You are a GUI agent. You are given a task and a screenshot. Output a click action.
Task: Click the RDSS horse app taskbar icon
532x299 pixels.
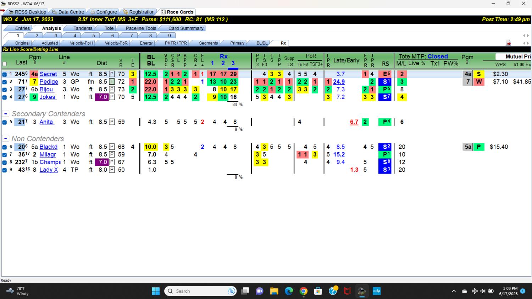click(362, 291)
